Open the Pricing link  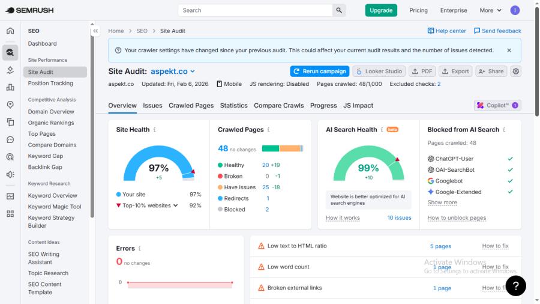point(418,10)
